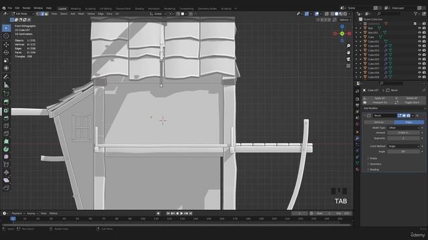Select the Inset Faces tool
Screen dimensions: 428x240
(x=6, y=110)
